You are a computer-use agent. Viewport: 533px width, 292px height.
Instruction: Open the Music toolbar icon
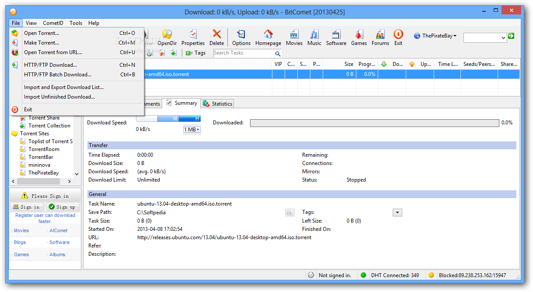click(314, 37)
